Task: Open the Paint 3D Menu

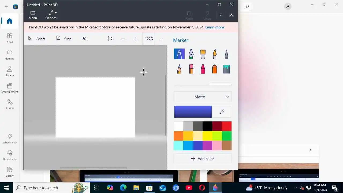Action: (33, 15)
